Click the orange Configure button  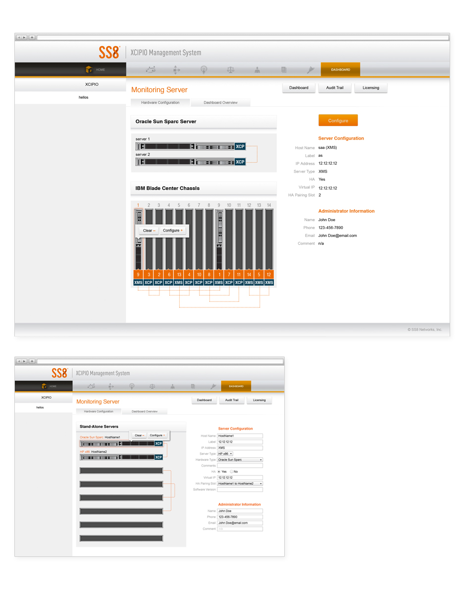[x=338, y=120]
